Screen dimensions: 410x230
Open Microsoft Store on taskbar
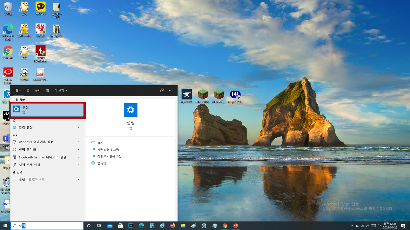[x=120, y=226]
